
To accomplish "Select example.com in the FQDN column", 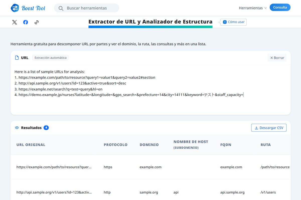I will [231, 167].
